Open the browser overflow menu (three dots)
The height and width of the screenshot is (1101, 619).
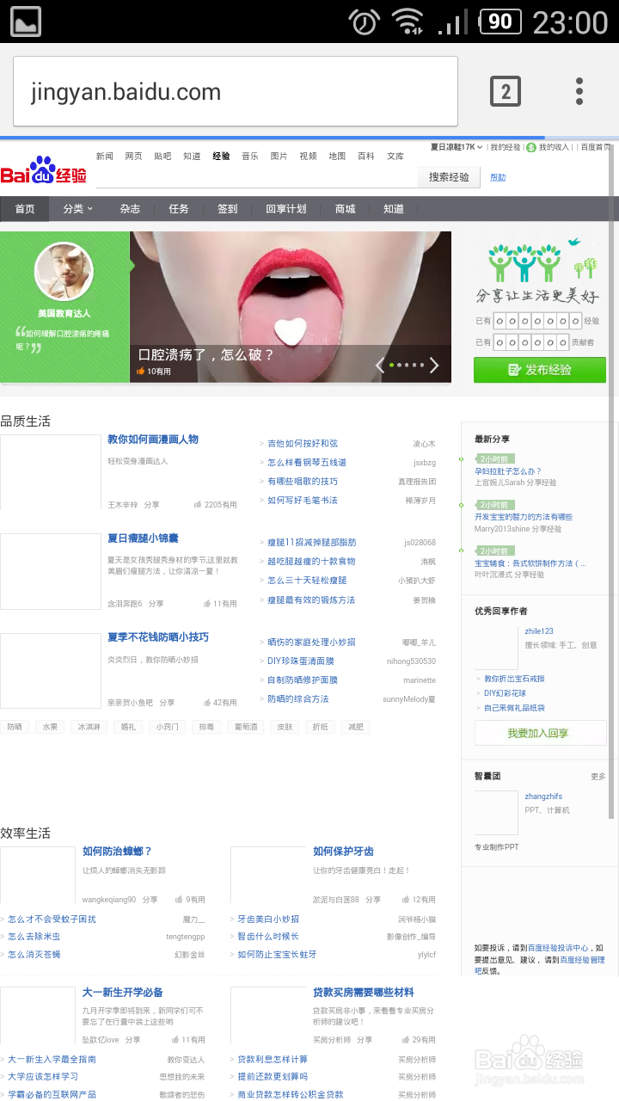(579, 91)
